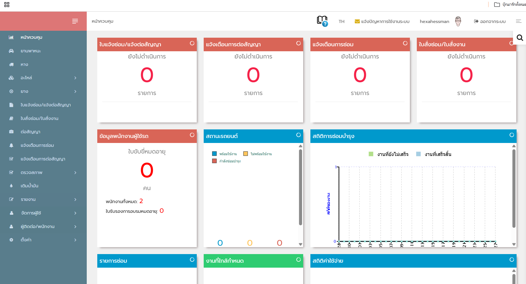Refresh งานที่ใกล้กำหนด card
526x284 pixels.
298,260
